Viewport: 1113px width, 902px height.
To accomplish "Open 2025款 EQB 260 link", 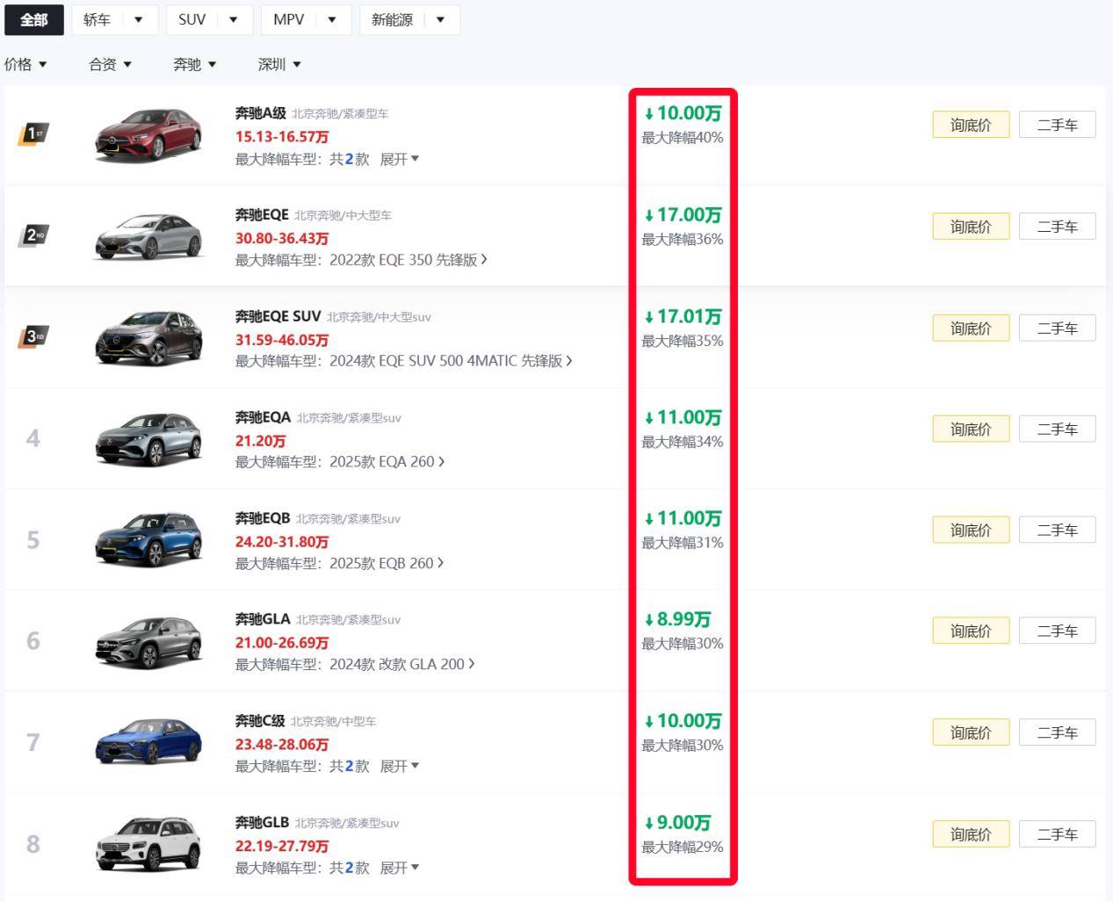I will point(387,563).
